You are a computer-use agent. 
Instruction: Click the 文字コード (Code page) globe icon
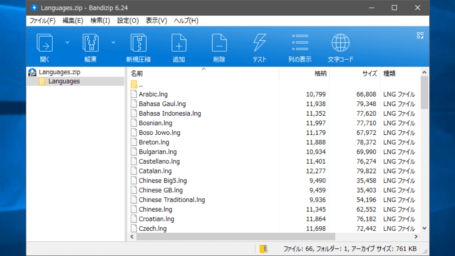341,43
